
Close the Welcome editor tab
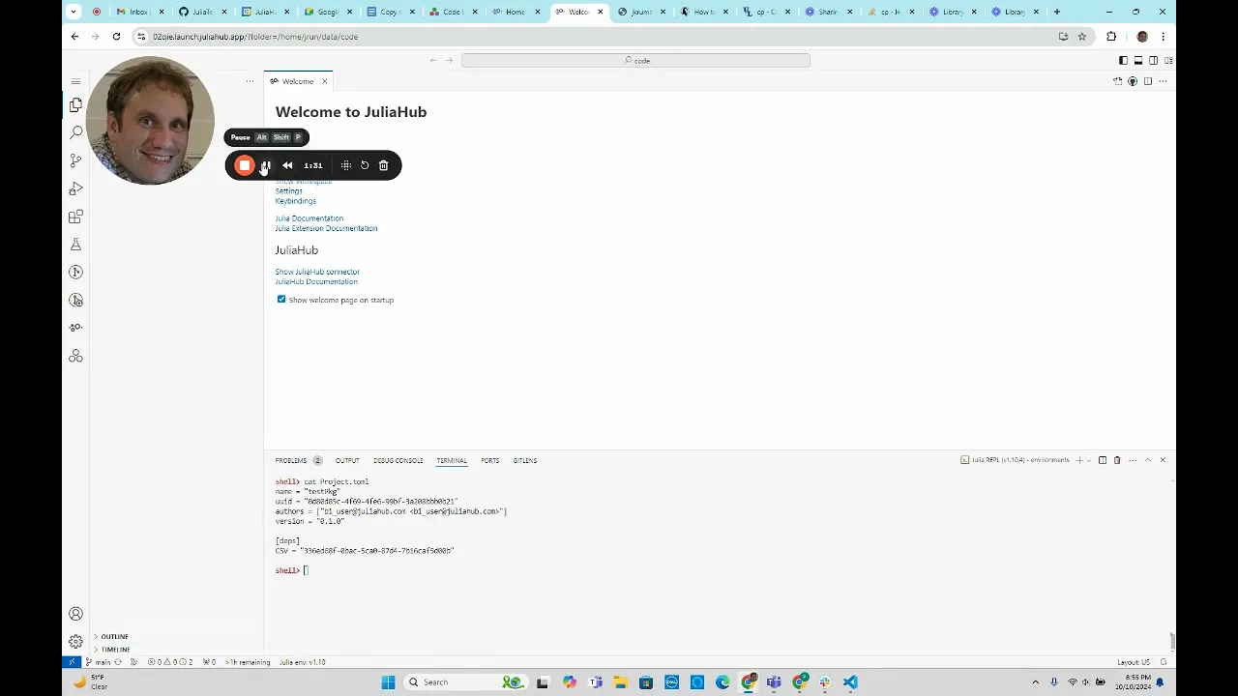pyautogui.click(x=324, y=81)
